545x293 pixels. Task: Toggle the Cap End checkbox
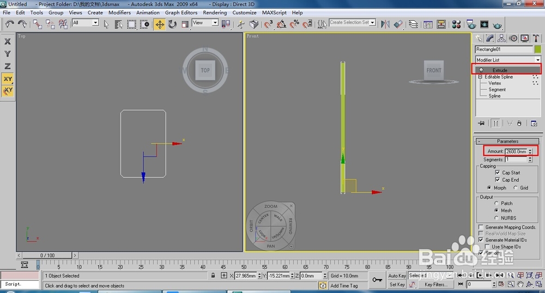coord(498,180)
